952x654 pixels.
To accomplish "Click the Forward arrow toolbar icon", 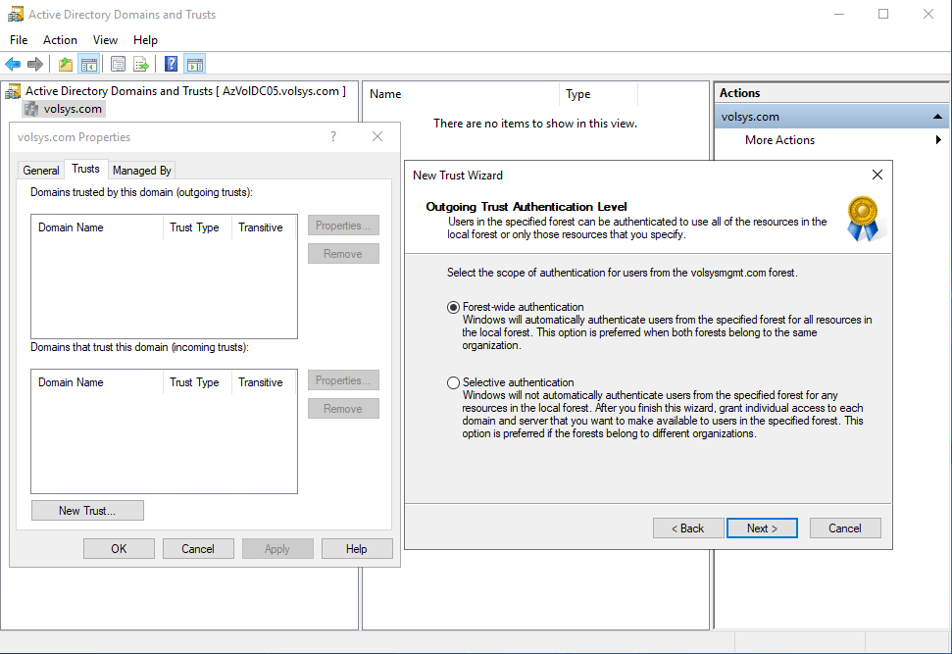I will (35, 65).
